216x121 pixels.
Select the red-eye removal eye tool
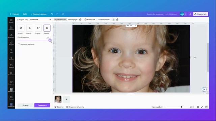pos(47,28)
